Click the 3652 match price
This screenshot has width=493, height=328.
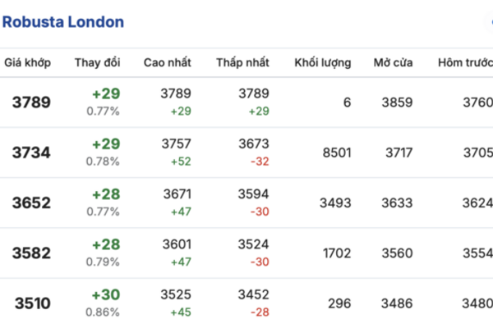[x=31, y=203]
